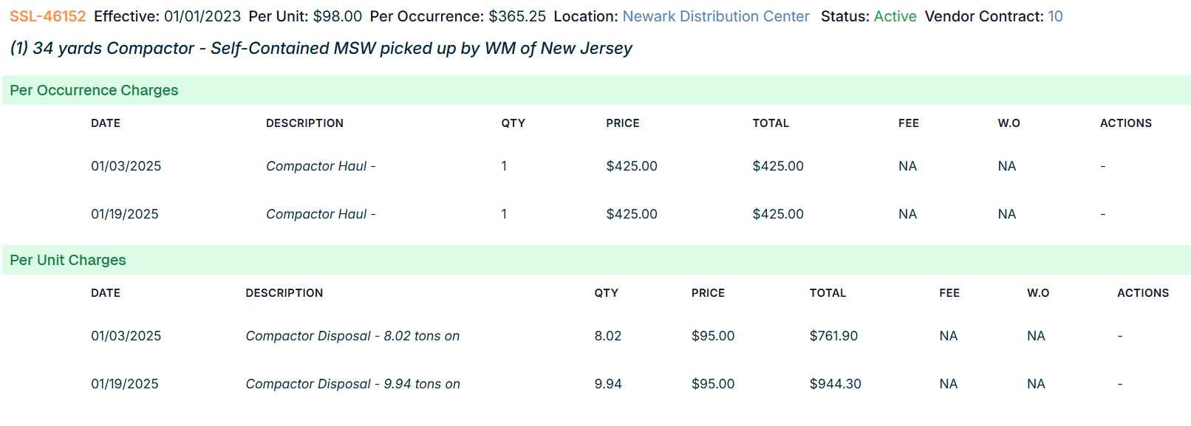Click the Per Unit table's FEE header
This screenshot has height=426, width=1191.
pos(949,293)
